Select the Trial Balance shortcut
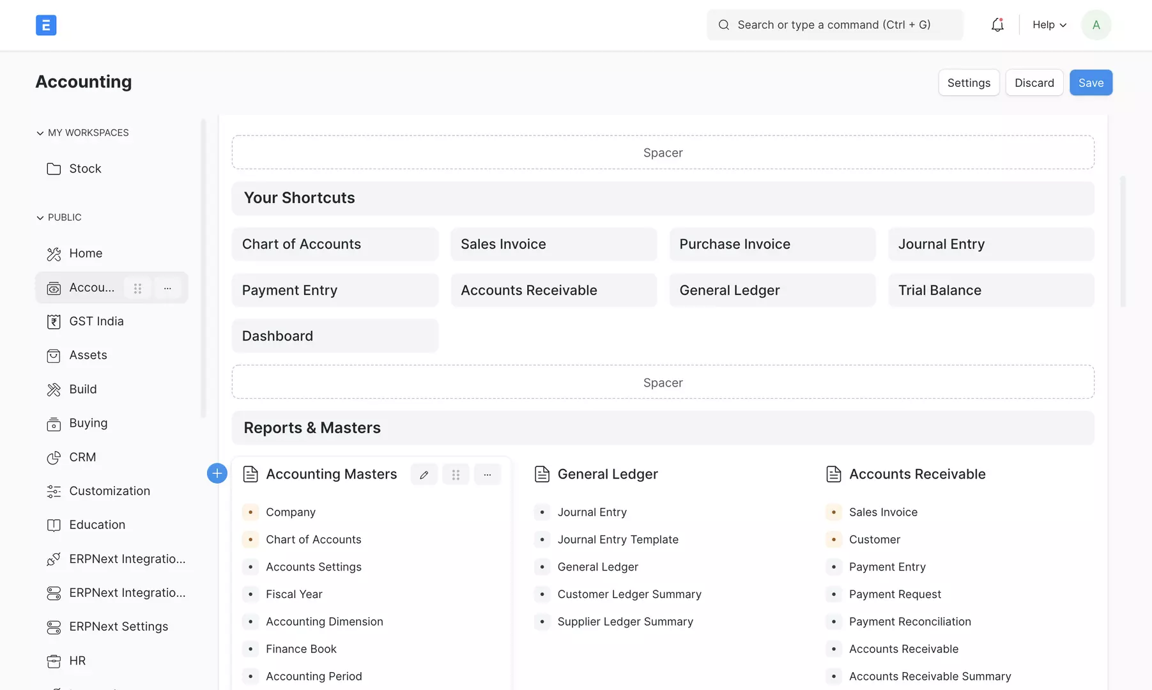 coord(990,291)
